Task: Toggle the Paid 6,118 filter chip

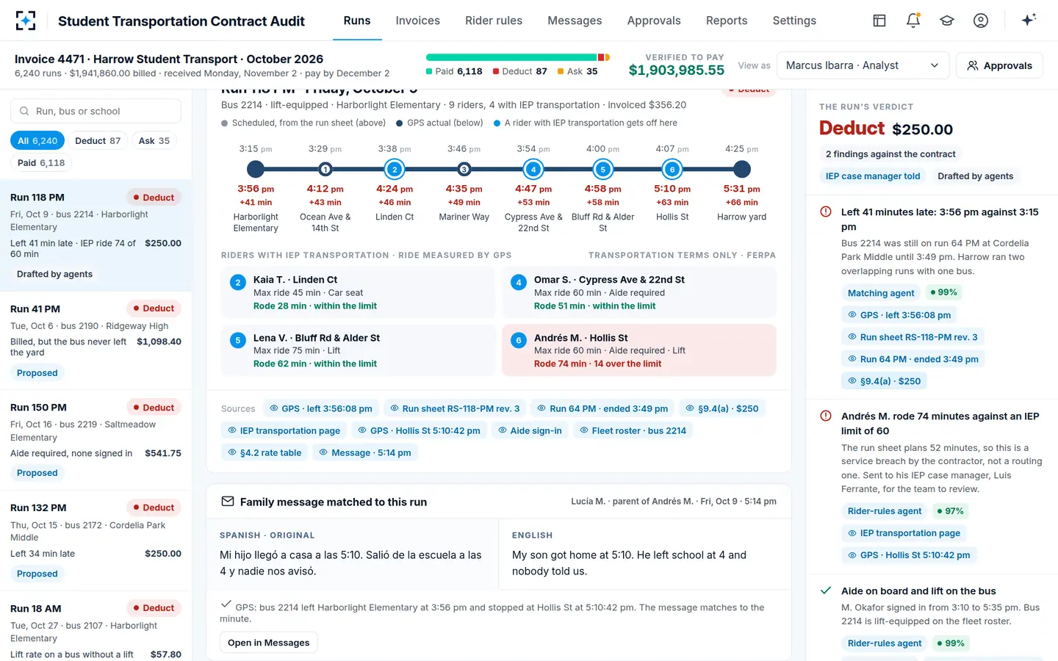Action: click(41, 162)
